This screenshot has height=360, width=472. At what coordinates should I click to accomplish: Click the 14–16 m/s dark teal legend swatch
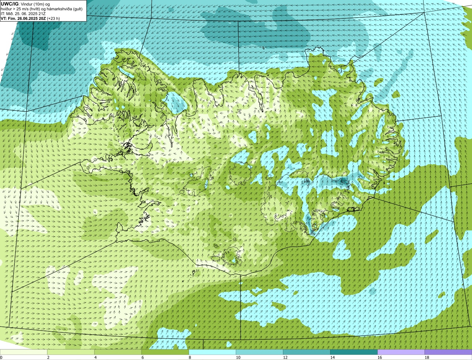tap(354, 352)
